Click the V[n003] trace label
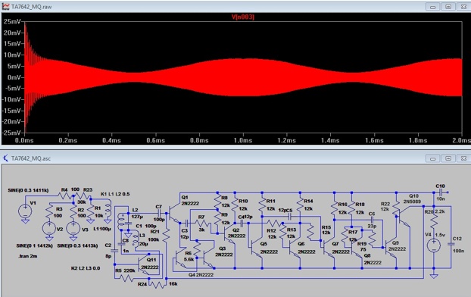The image size is (471, 297). (x=243, y=17)
